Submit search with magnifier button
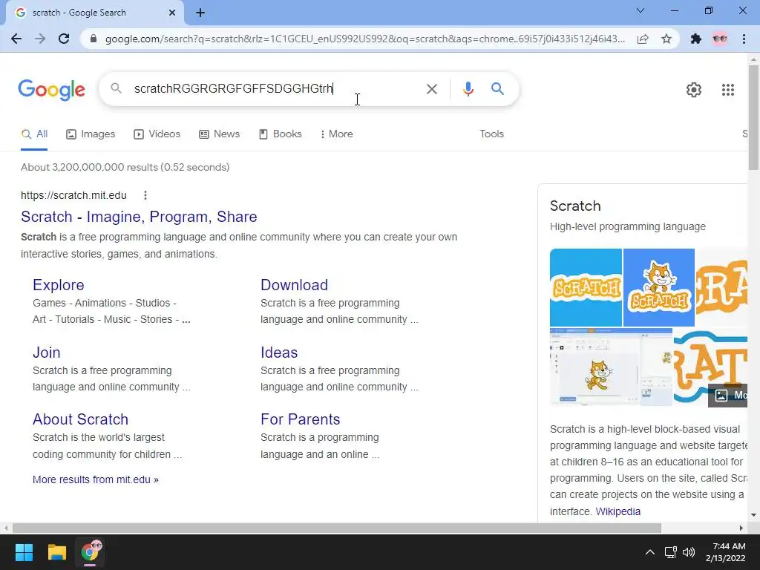Screen dimensions: 760x570 (x=497, y=89)
